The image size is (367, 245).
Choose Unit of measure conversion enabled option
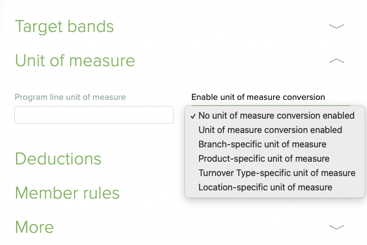coord(270,130)
